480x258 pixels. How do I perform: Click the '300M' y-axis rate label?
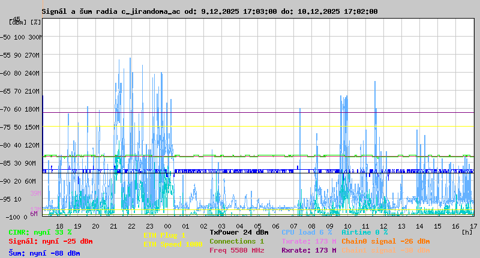tap(35, 37)
